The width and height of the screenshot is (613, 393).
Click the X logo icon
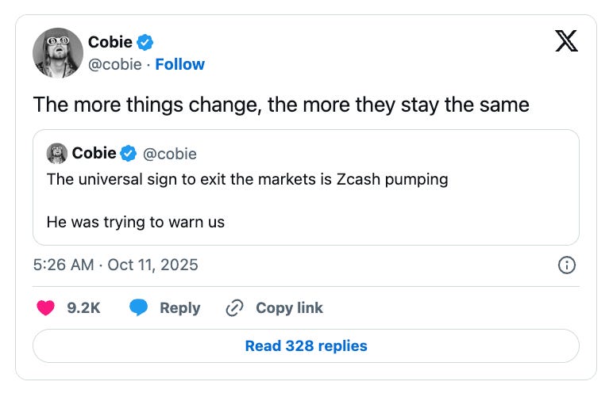(566, 41)
